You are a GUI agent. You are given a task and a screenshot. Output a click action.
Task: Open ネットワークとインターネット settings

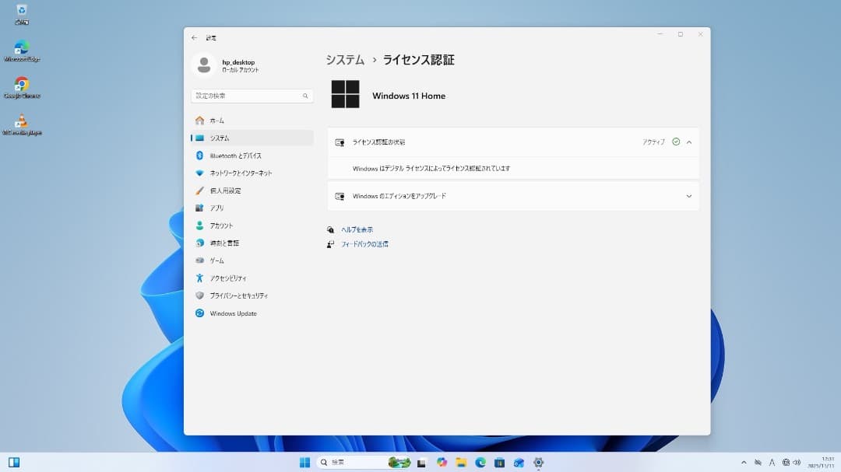tap(252, 173)
